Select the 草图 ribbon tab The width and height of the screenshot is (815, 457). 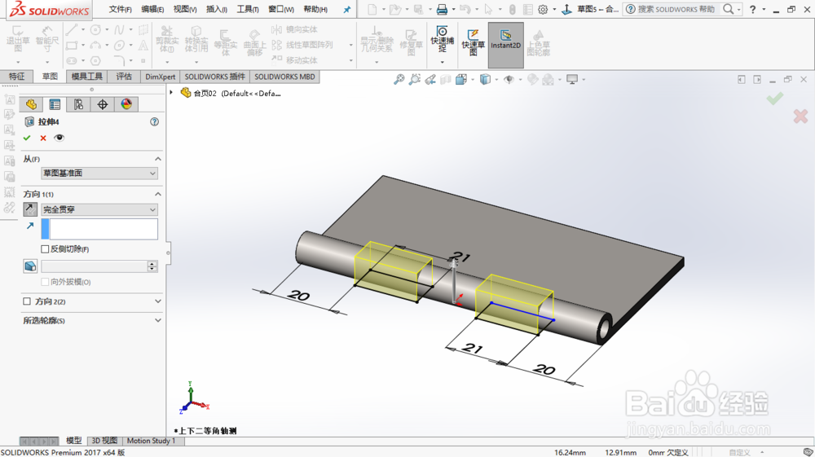point(50,77)
